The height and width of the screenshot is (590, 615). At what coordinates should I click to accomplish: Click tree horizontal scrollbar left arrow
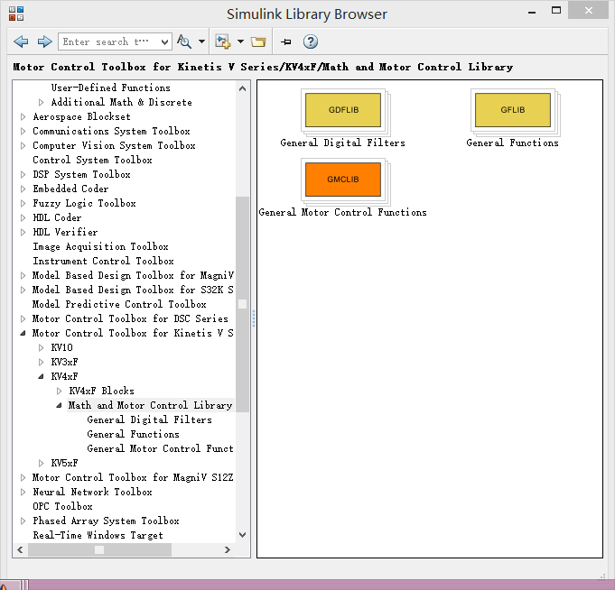click(20, 549)
